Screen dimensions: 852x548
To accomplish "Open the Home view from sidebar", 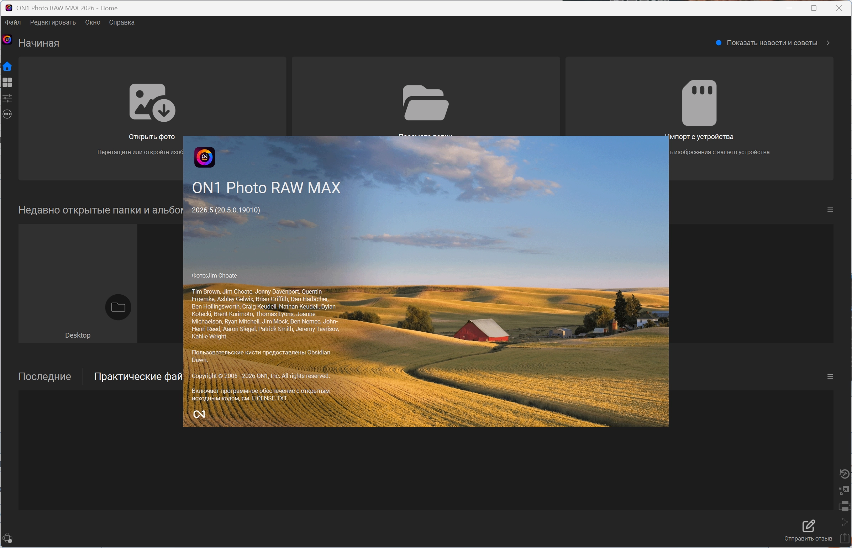I will tap(7, 67).
